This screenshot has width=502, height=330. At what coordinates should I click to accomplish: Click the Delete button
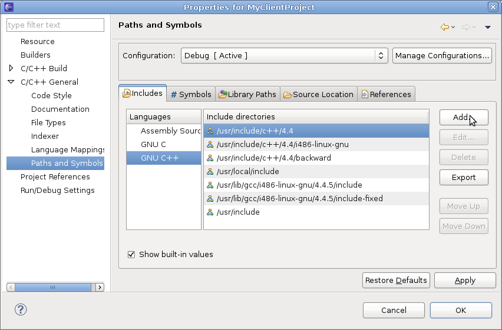(x=464, y=157)
